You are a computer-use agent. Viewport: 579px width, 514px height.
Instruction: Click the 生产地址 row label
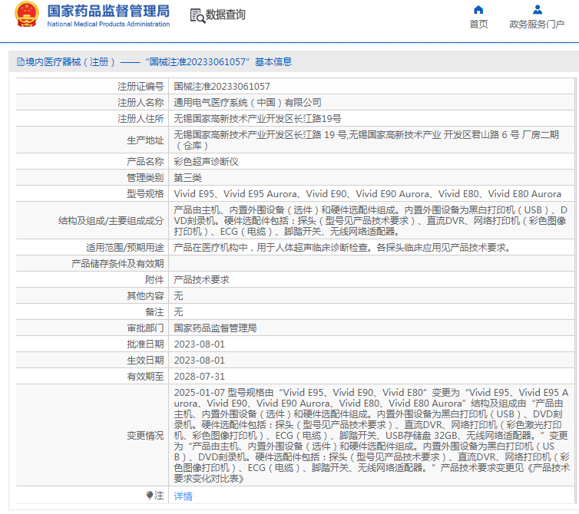pyautogui.click(x=145, y=140)
